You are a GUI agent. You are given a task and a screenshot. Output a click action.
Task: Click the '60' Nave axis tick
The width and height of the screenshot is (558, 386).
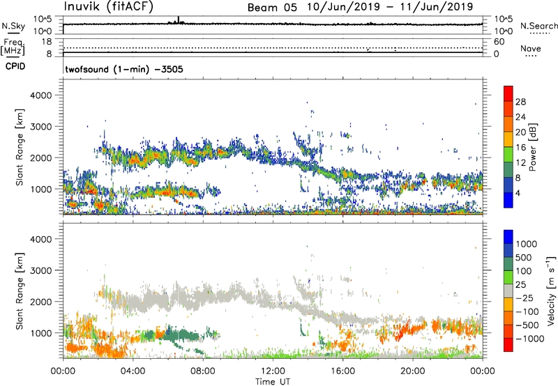pyautogui.click(x=499, y=42)
